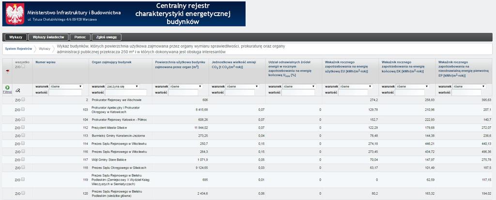Go to Wykazy breadcrumb link
The height and width of the screenshot is (200, 496).
click(x=45, y=49)
